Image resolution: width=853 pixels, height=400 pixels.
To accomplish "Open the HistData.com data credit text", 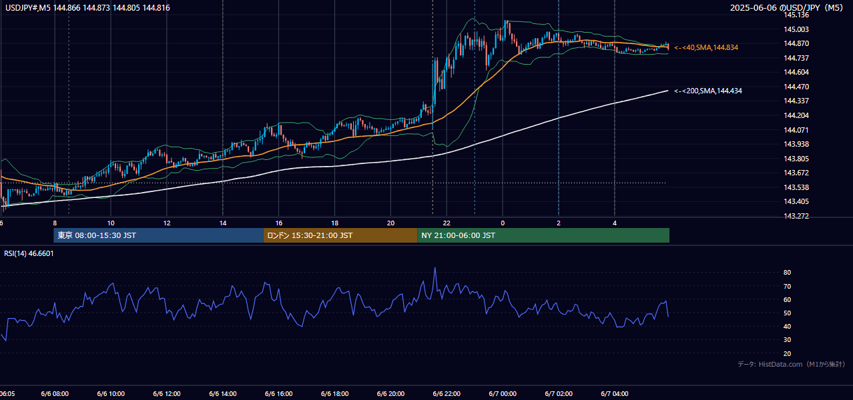I will pyautogui.click(x=791, y=364).
